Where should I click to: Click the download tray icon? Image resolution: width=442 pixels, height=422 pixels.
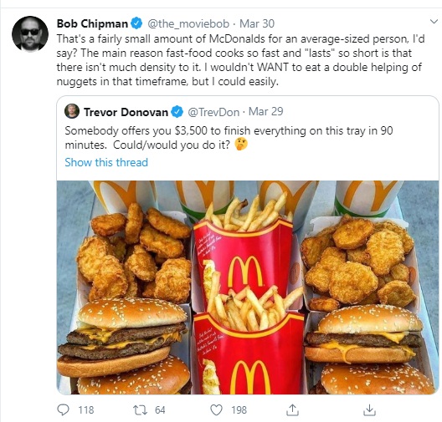[x=369, y=410]
